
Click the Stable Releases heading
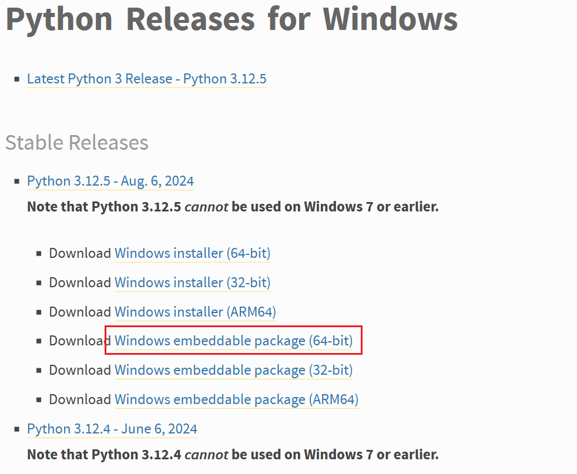(77, 142)
